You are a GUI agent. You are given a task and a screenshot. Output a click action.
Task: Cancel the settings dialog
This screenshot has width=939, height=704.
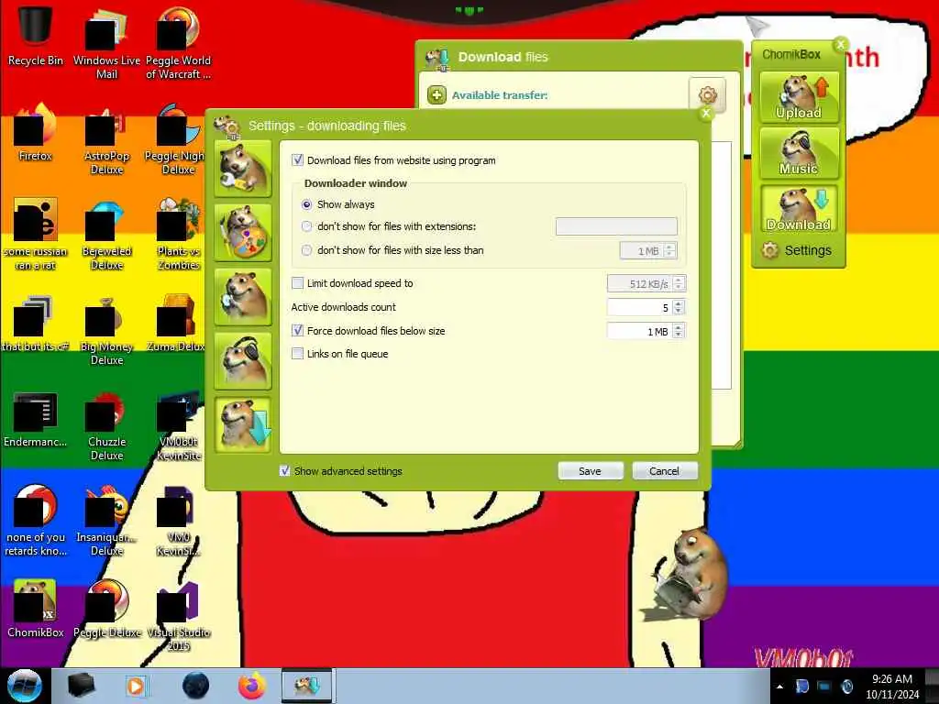[664, 471]
